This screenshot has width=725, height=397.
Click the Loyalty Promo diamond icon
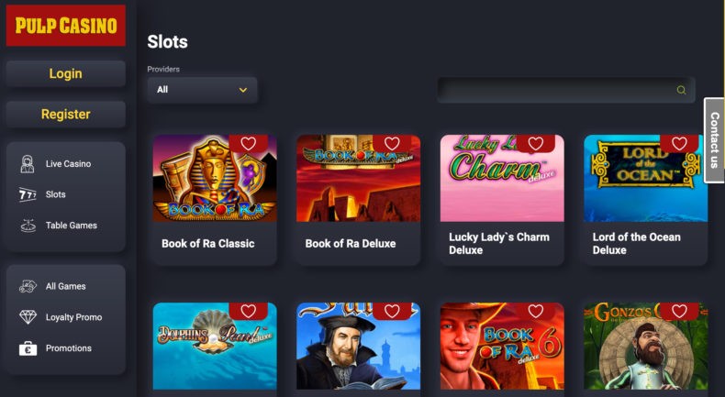[28, 317]
